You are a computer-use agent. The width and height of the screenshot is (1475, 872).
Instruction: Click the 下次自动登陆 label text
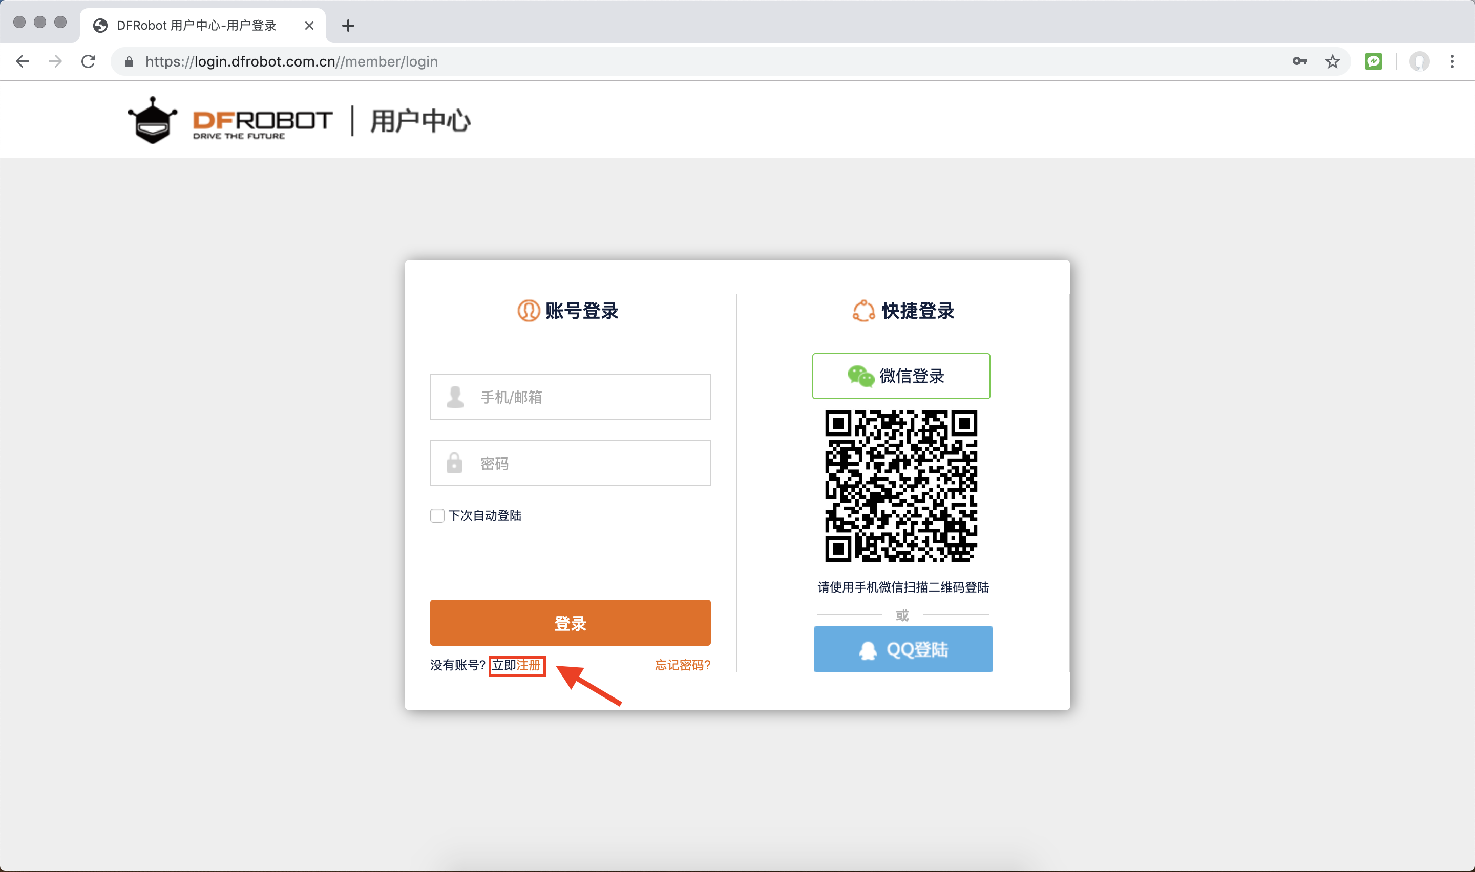pos(484,515)
